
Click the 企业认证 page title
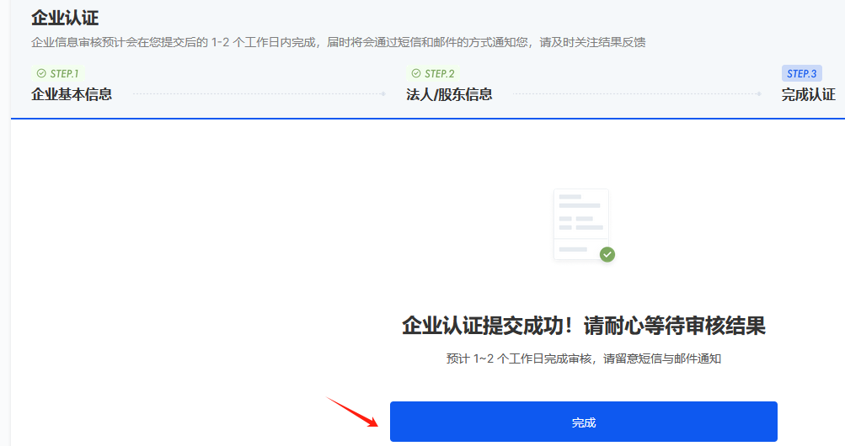pyautogui.click(x=65, y=17)
